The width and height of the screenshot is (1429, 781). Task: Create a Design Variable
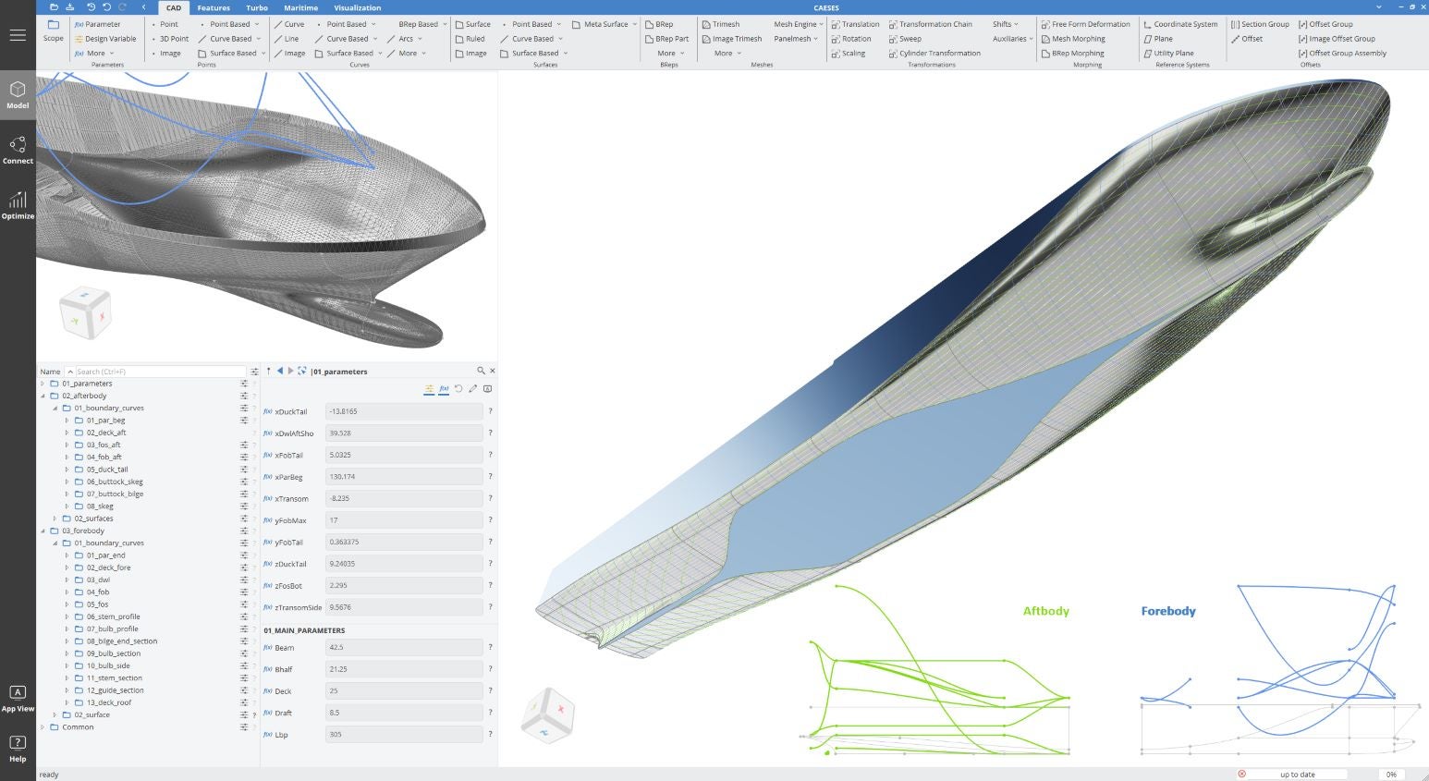coord(104,39)
